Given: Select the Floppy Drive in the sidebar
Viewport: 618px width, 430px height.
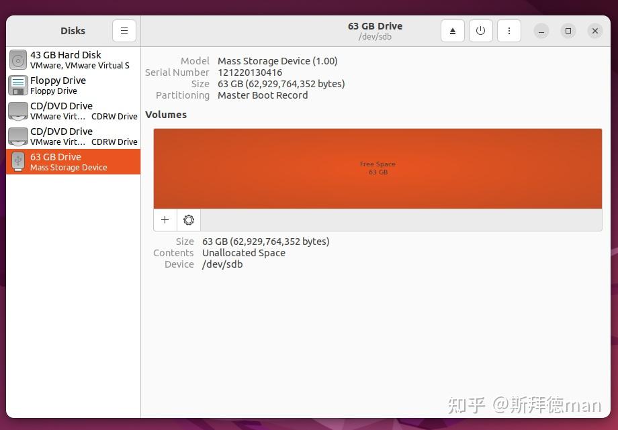Looking at the screenshot, I should 73,85.
